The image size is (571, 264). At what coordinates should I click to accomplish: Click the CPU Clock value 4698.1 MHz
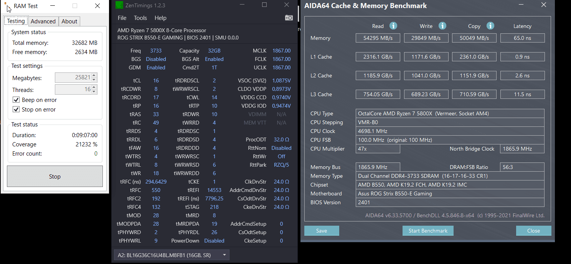(450, 131)
